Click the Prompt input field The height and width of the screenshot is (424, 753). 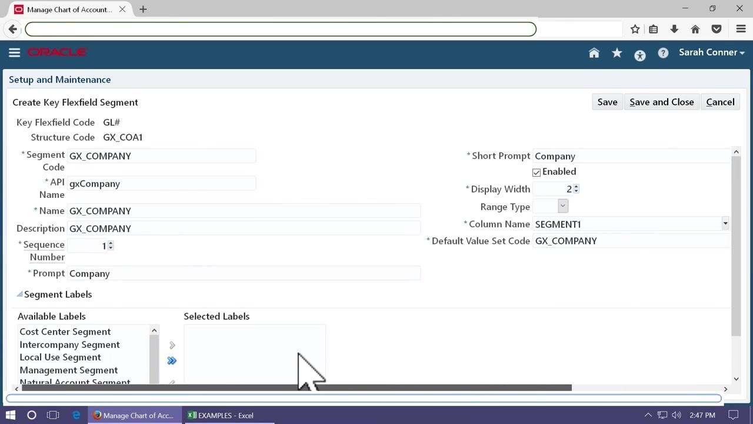(x=244, y=273)
